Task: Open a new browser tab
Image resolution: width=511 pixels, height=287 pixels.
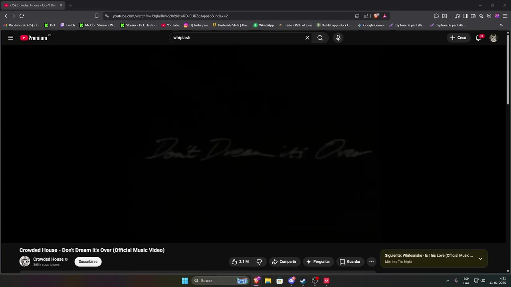Action: 71,5
